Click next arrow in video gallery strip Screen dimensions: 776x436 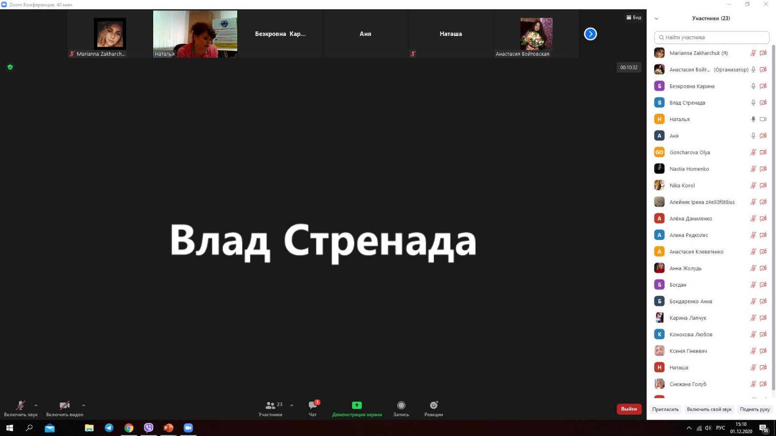[590, 34]
